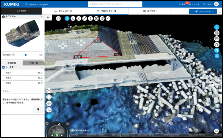The width and height of the screenshot is (223, 138).
Task: Pause the Cesium animation clock
Action: [x=57, y=135]
